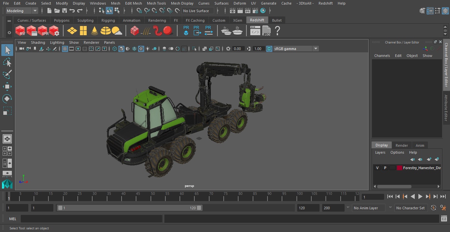The image size is (450, 232).
Task: Toggle color management ON button
Action: (269, 49)
